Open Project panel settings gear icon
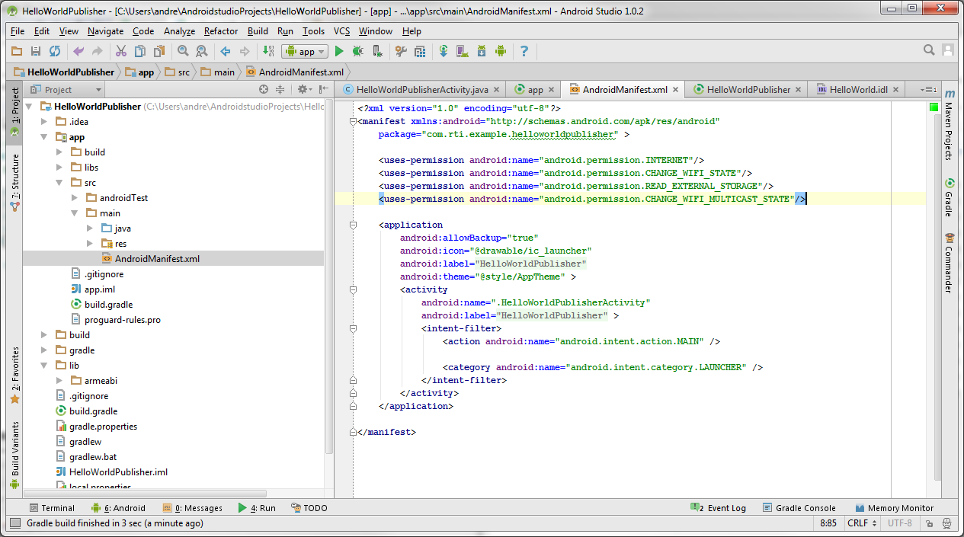Image resolution: width=964 pixels, height=537 pixels. coord(303,89)
